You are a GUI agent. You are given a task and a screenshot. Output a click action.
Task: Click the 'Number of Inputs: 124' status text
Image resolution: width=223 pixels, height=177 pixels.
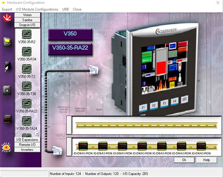coord(65,174)
